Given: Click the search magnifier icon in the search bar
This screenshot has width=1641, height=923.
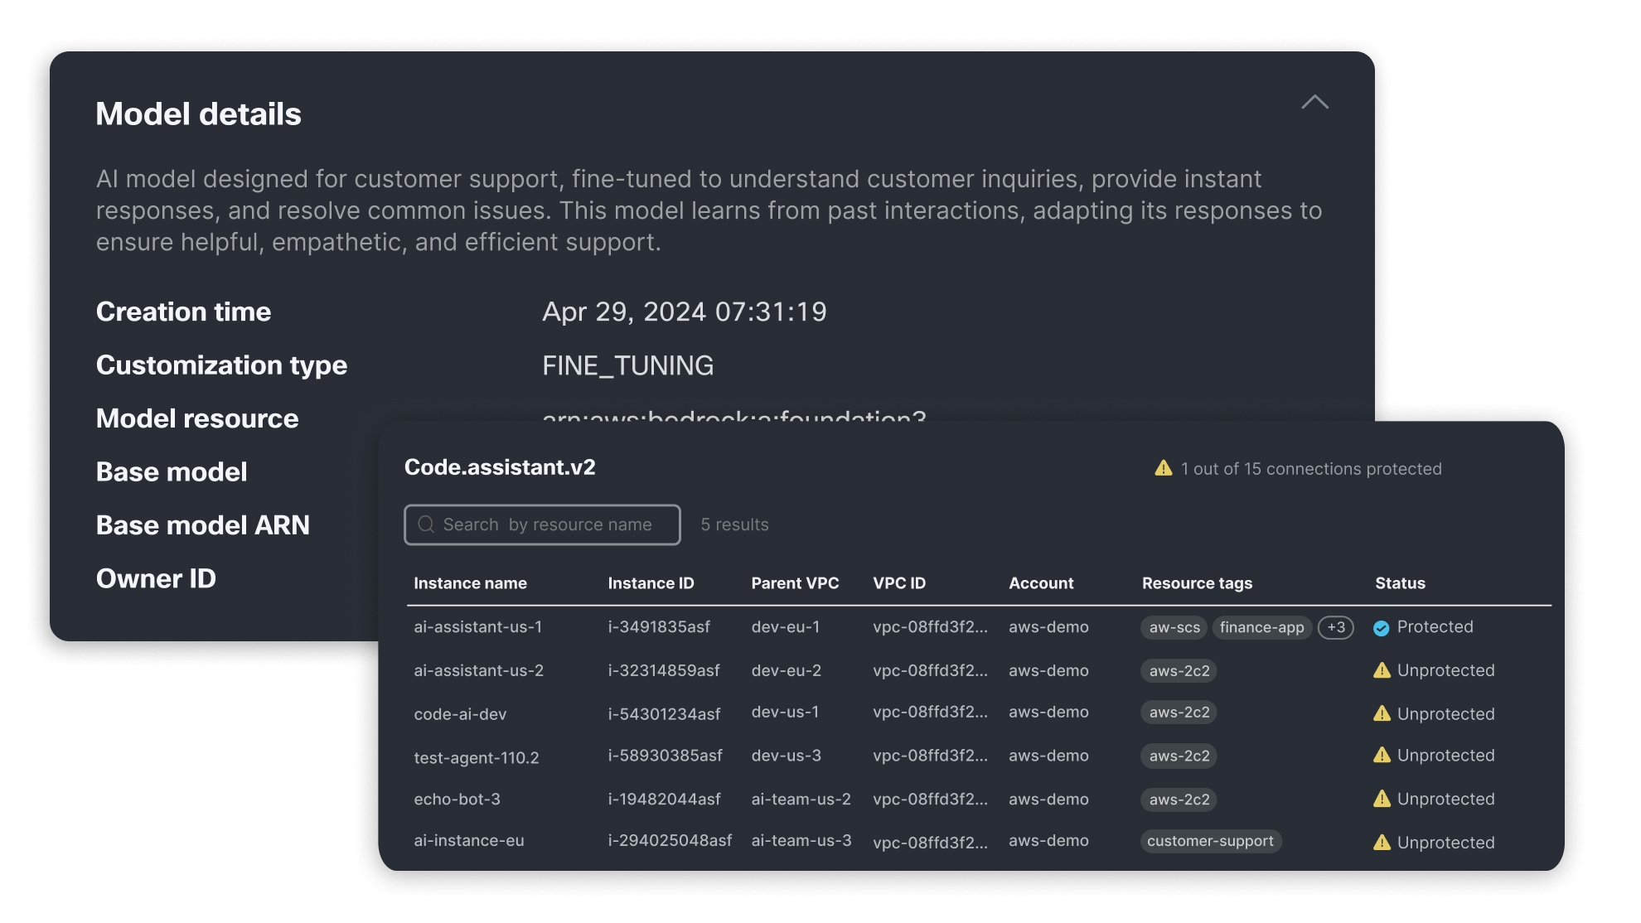Looking at the screenshot, I should [x=426, y=524].
